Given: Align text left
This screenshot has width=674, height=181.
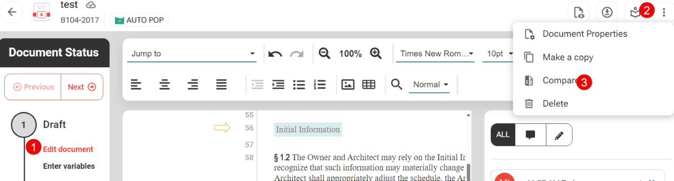Looking at the screenshot, I should (136, 85).
